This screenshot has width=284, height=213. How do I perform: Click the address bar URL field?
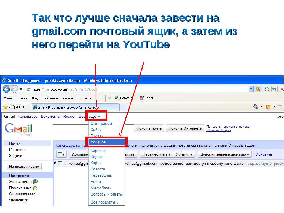click(138, 89)
